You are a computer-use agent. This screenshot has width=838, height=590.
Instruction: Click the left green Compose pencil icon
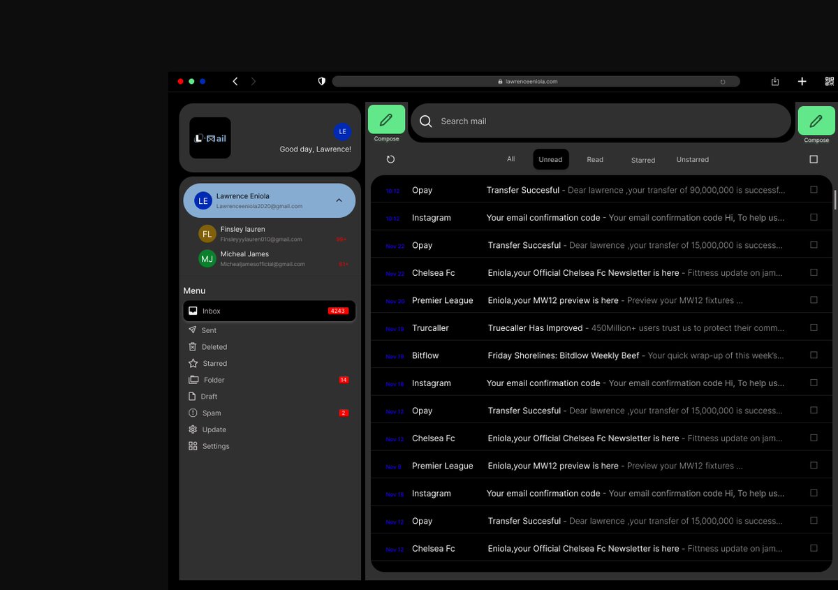pyautogui.click(x=386, y=119)
